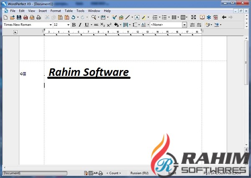Click the Numbering list icon
This screenshot has width=251, height=178.
[x=155, y=17]
